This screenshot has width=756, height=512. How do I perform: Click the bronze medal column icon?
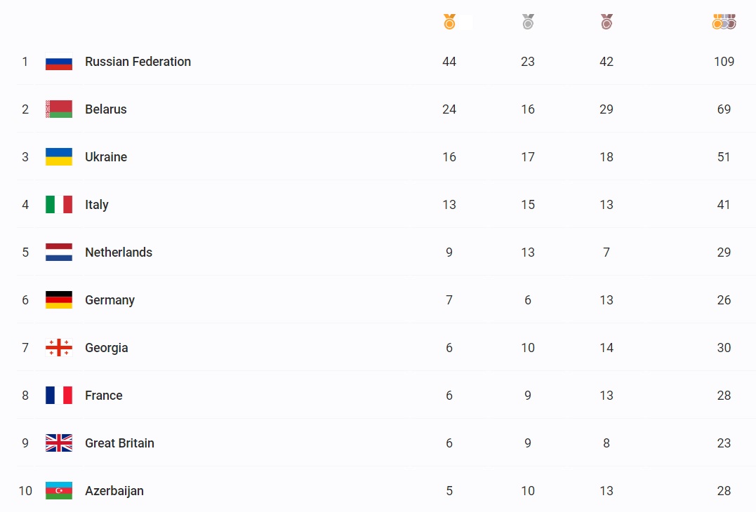[606, 22]
